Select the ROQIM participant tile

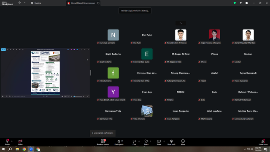(181, 92)
